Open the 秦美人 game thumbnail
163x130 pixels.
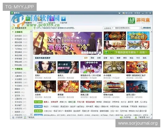(68, 67)
